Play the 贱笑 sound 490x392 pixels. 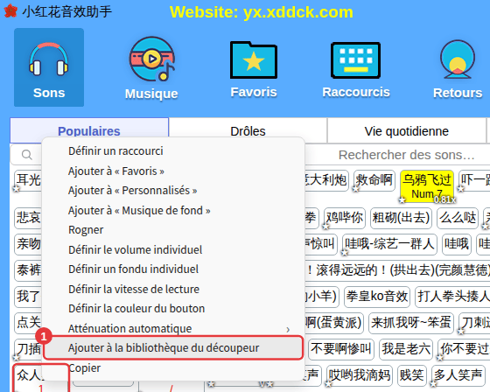[411, 375]
